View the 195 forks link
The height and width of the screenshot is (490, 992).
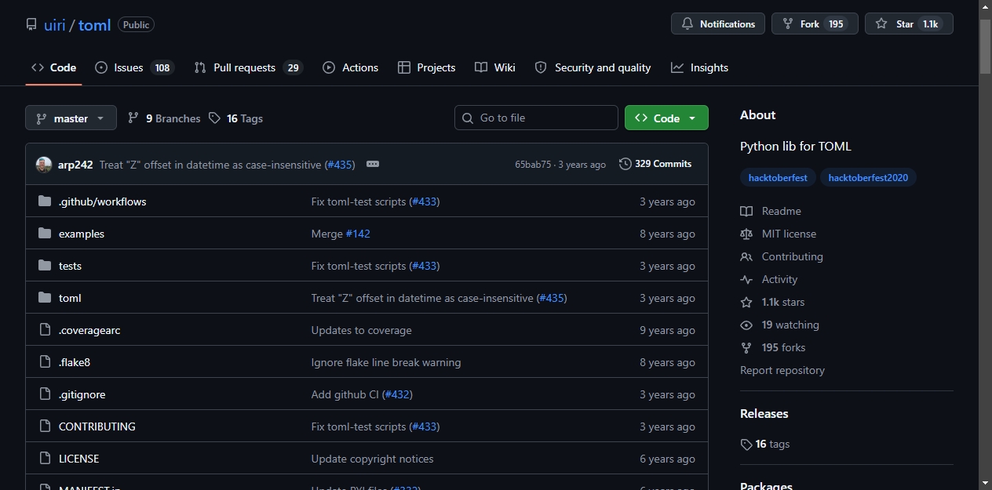[773, 347]
